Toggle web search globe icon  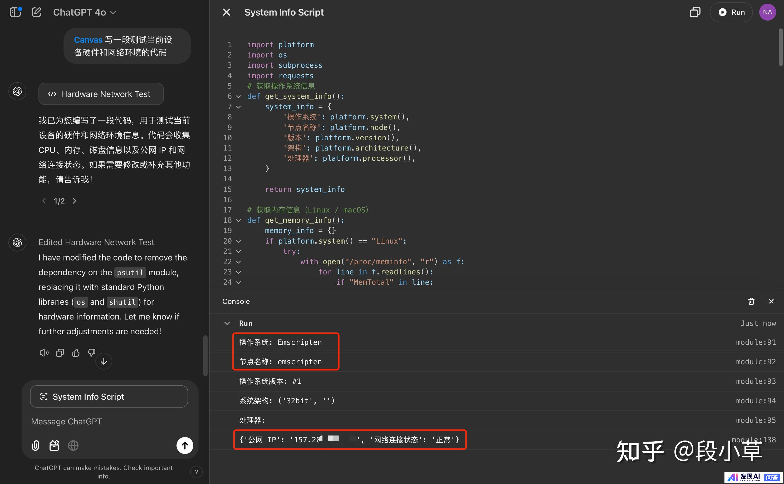(73, 445)
